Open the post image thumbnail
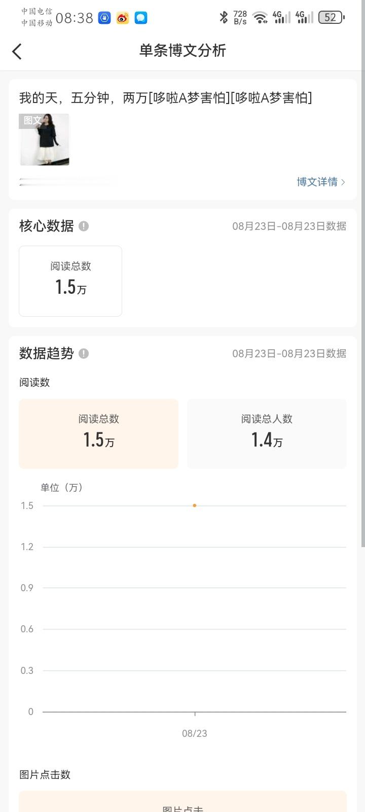 tap(44, 140)
